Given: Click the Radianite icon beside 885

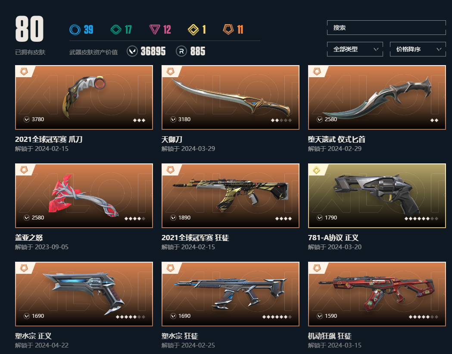Looking at the screenshot, I should tap(181, 51).
